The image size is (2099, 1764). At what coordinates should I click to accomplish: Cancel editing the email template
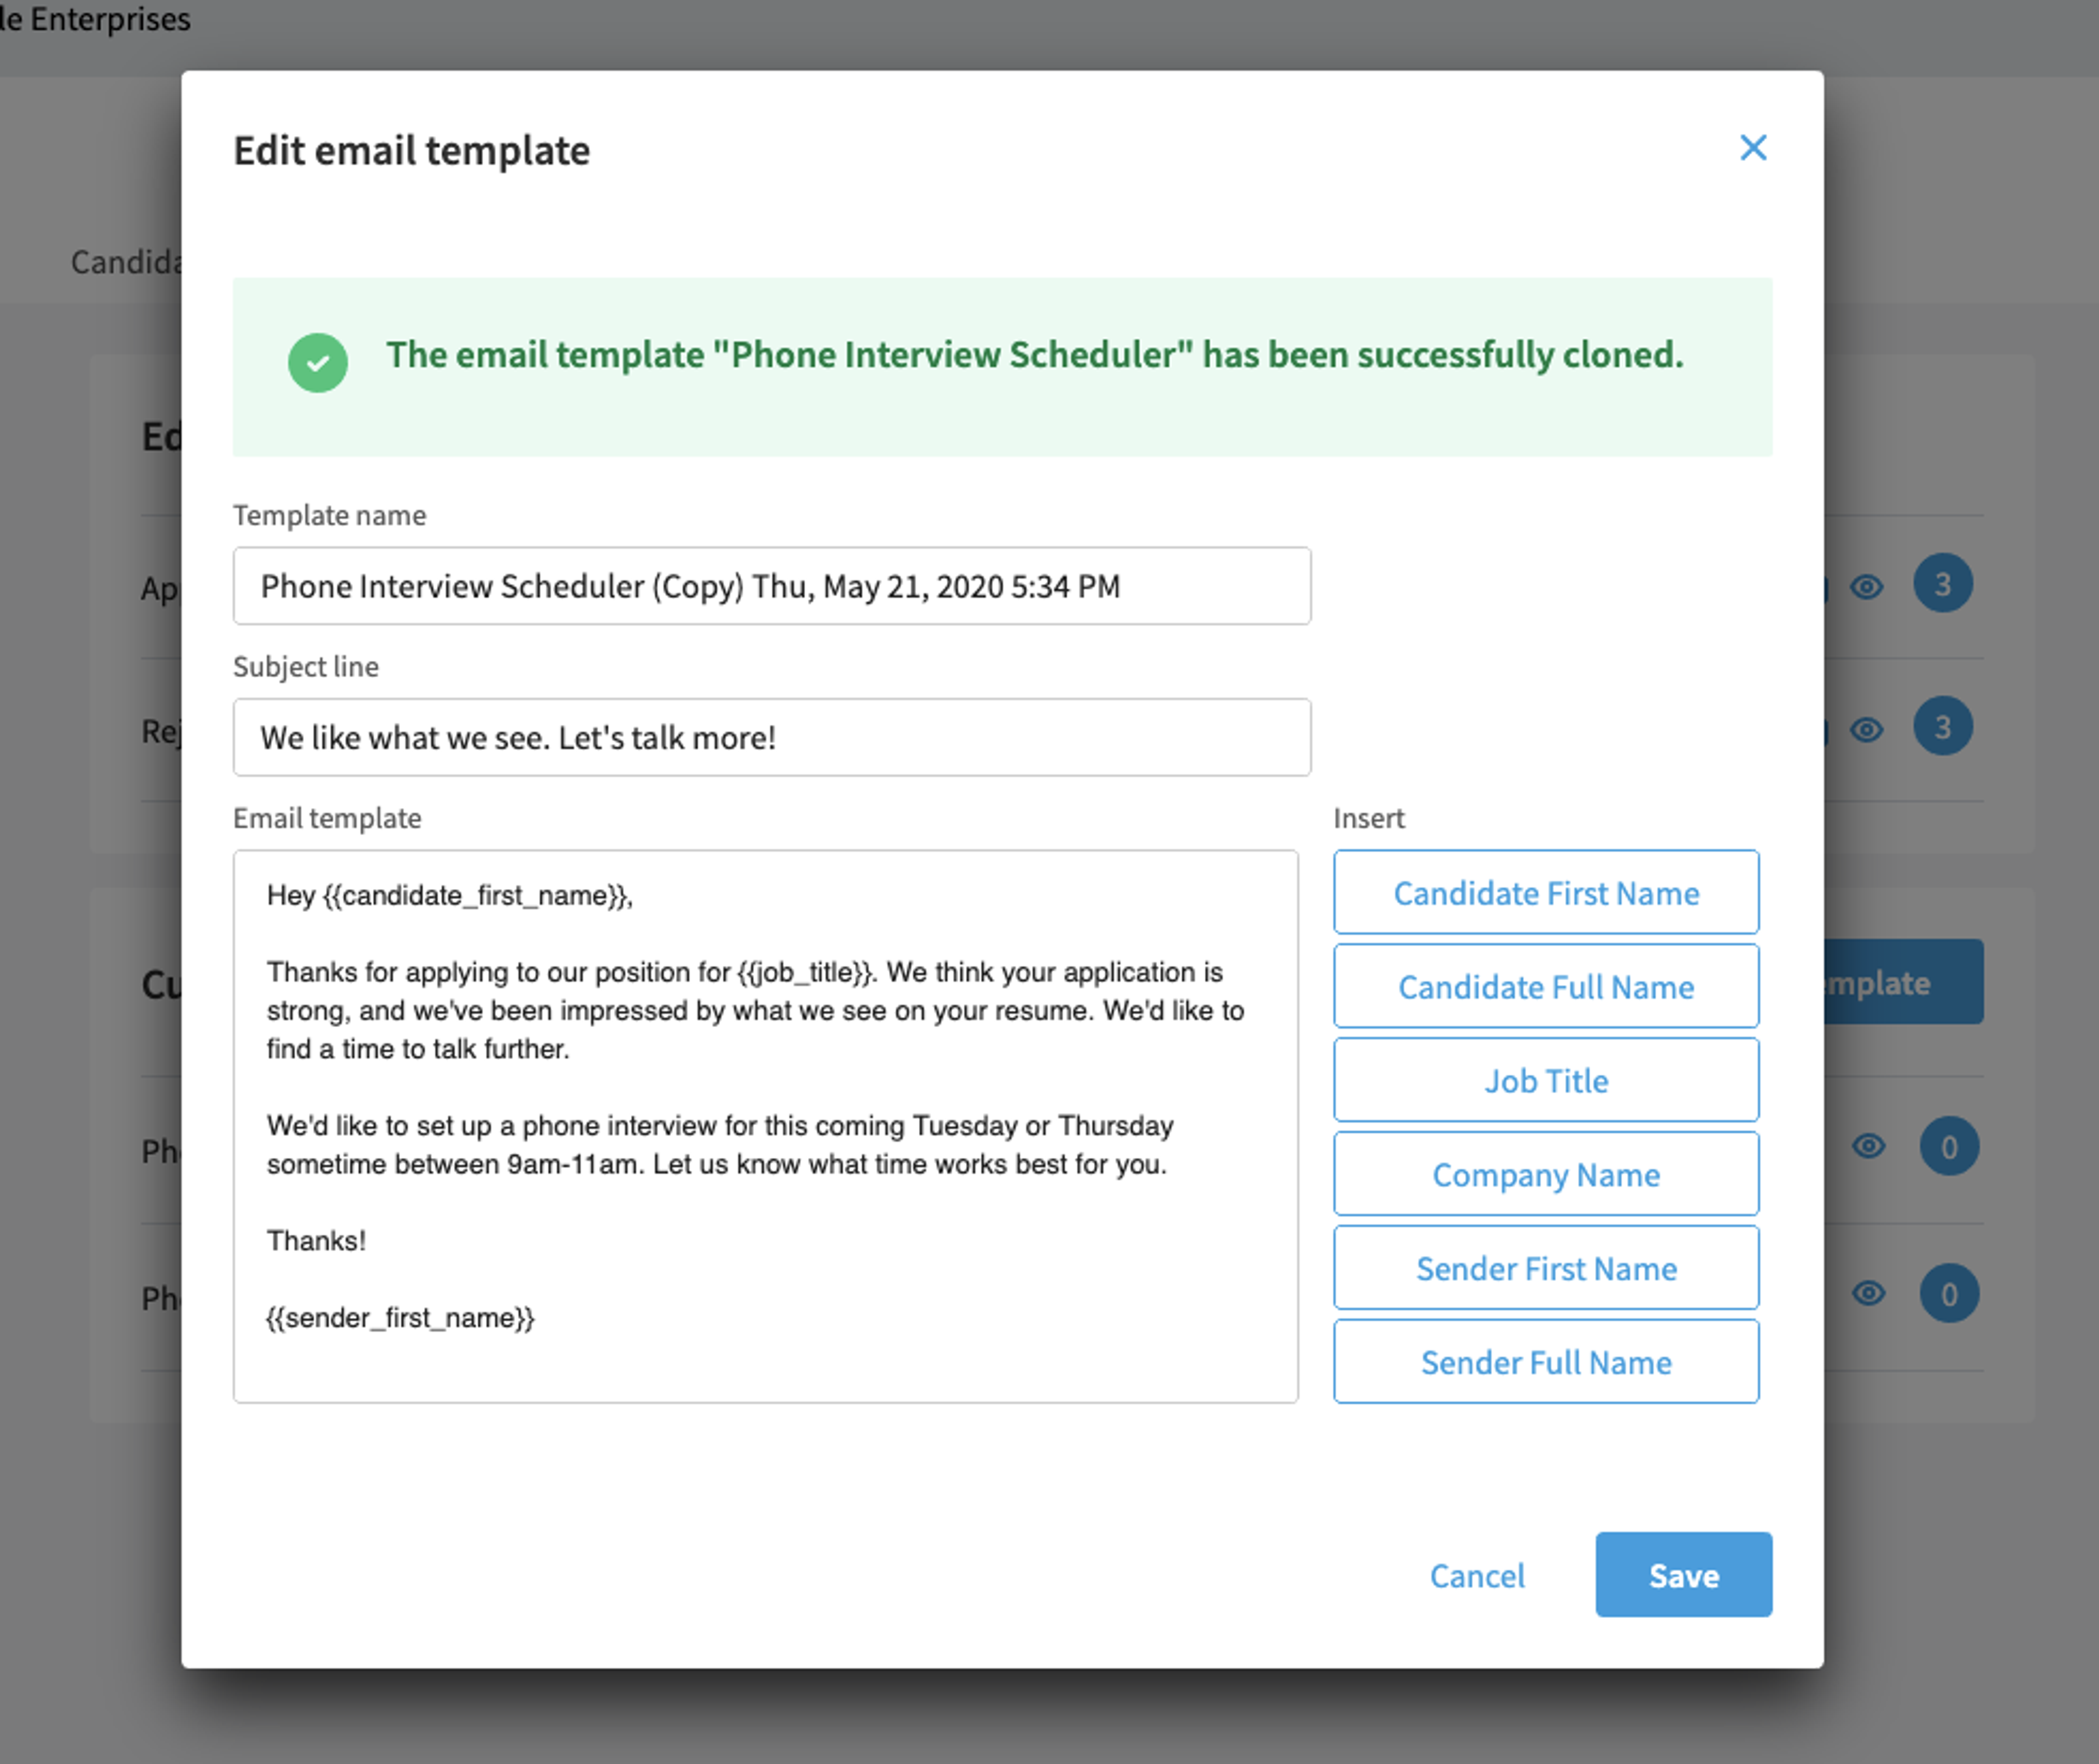coord(1477,1576)
